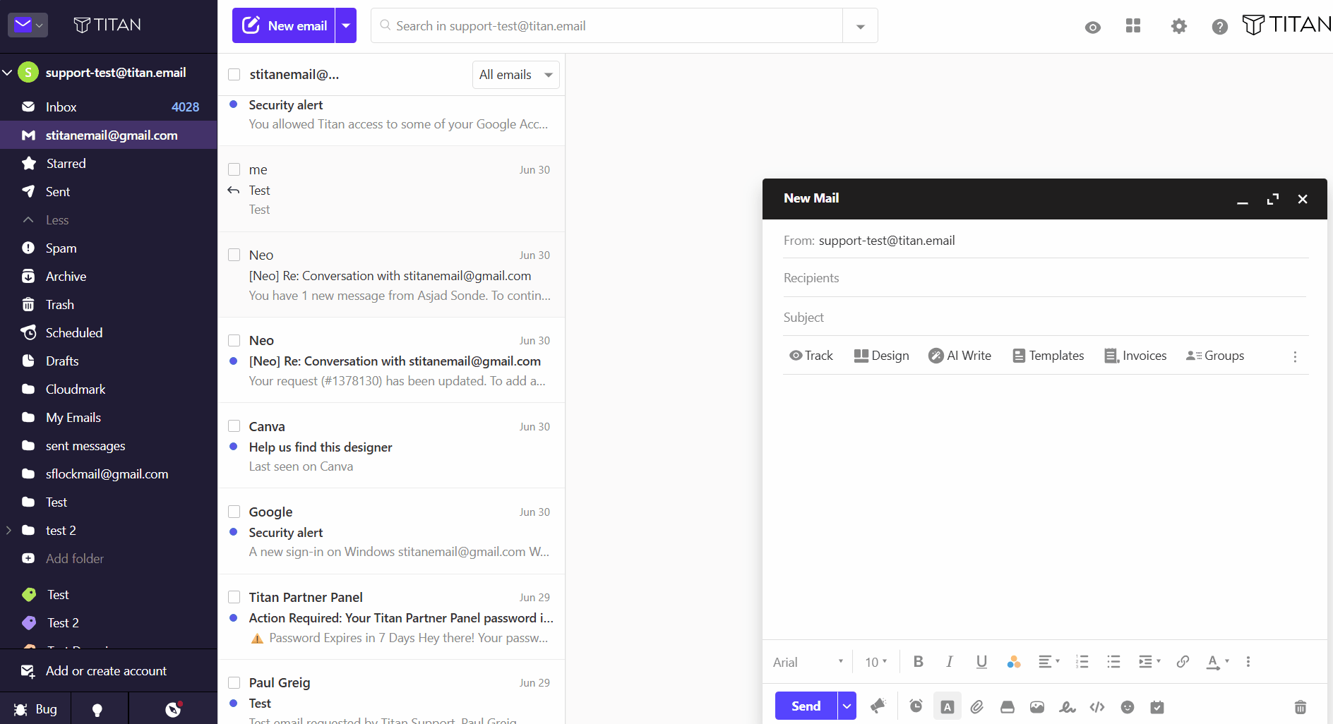
Task: Open settings via the gear icon
Action: (x=1178, y=27)
